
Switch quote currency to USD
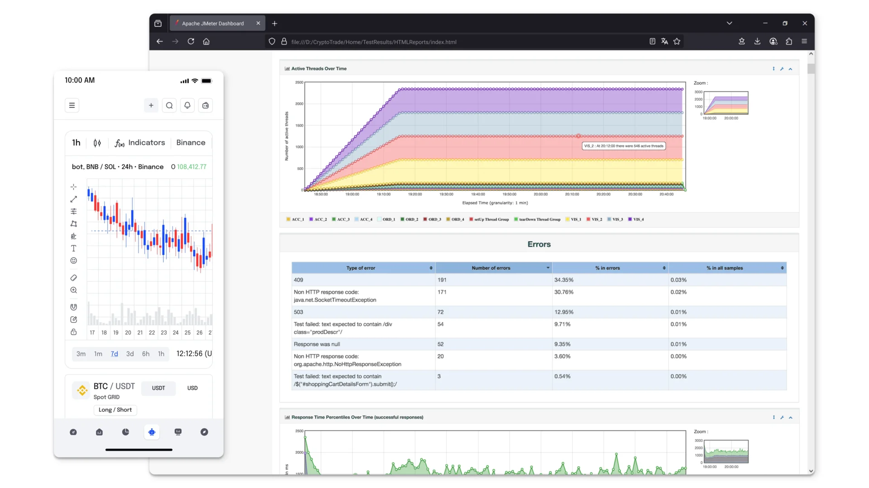point(192,388)
